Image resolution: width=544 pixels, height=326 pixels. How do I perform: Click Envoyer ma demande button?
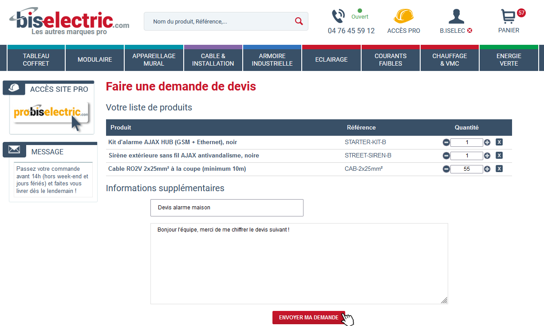(308, 318)
